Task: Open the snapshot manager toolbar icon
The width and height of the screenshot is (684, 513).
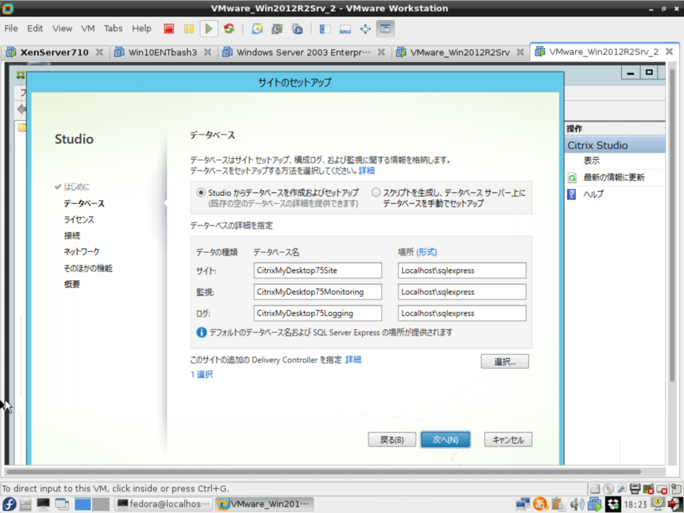Action: [x=297, y=29]
